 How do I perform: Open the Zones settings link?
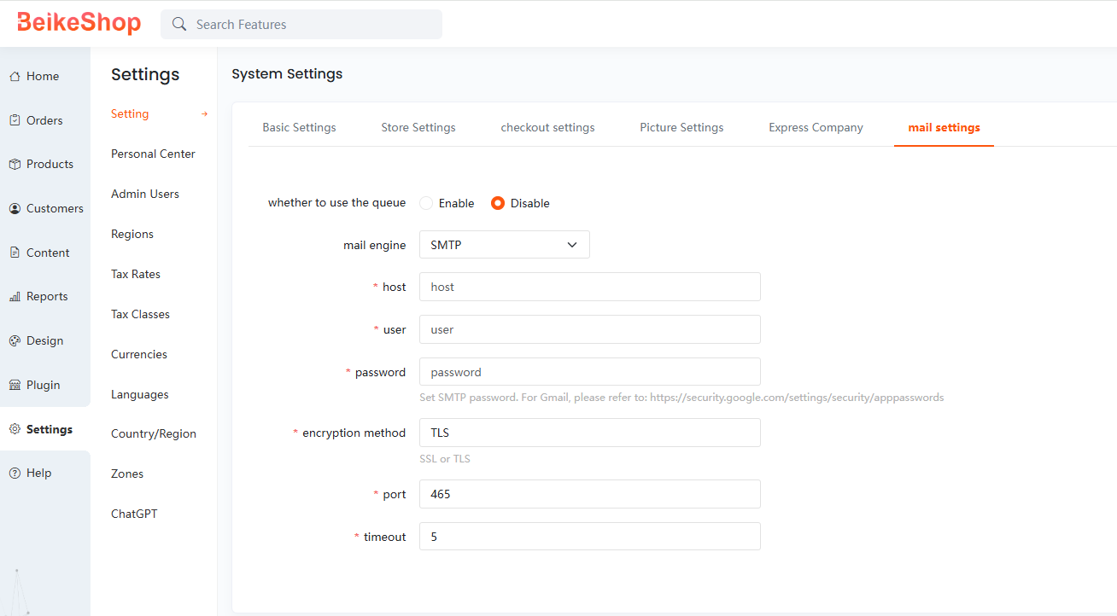pos(127,474)
